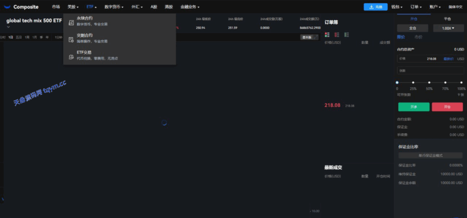
Task: Show combined buy and sell order book view
Action: coord(327,35)
